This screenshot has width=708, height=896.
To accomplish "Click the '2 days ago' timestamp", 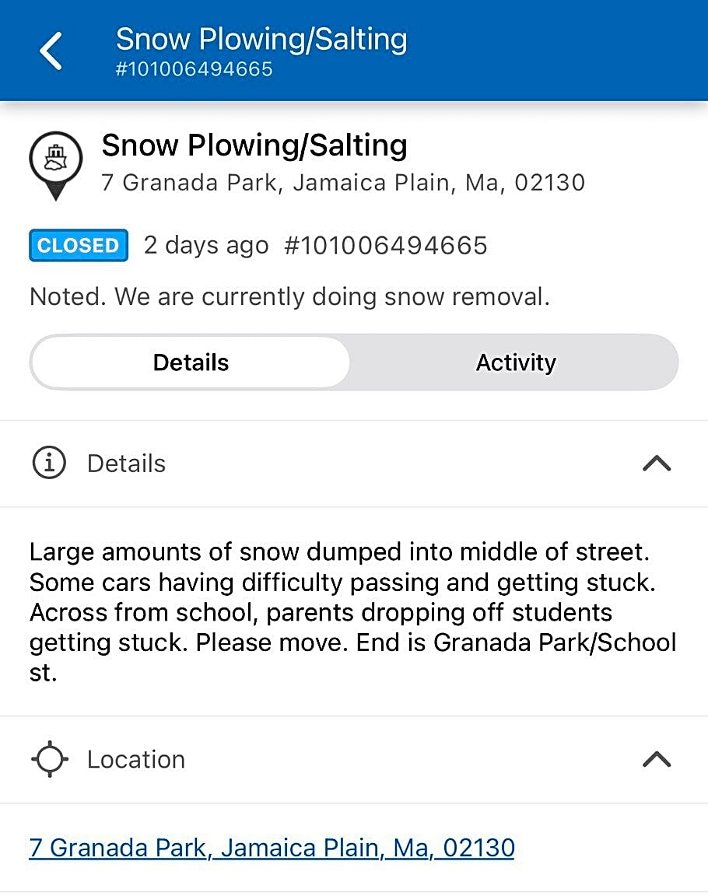I will [206, 246].
